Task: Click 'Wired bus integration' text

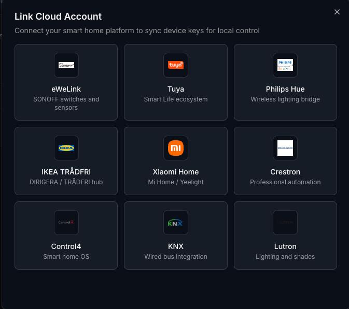Action: pyautogui.click(x=176, y=257)
